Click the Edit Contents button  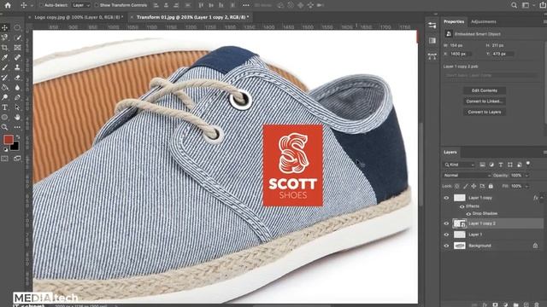[485, 90]
